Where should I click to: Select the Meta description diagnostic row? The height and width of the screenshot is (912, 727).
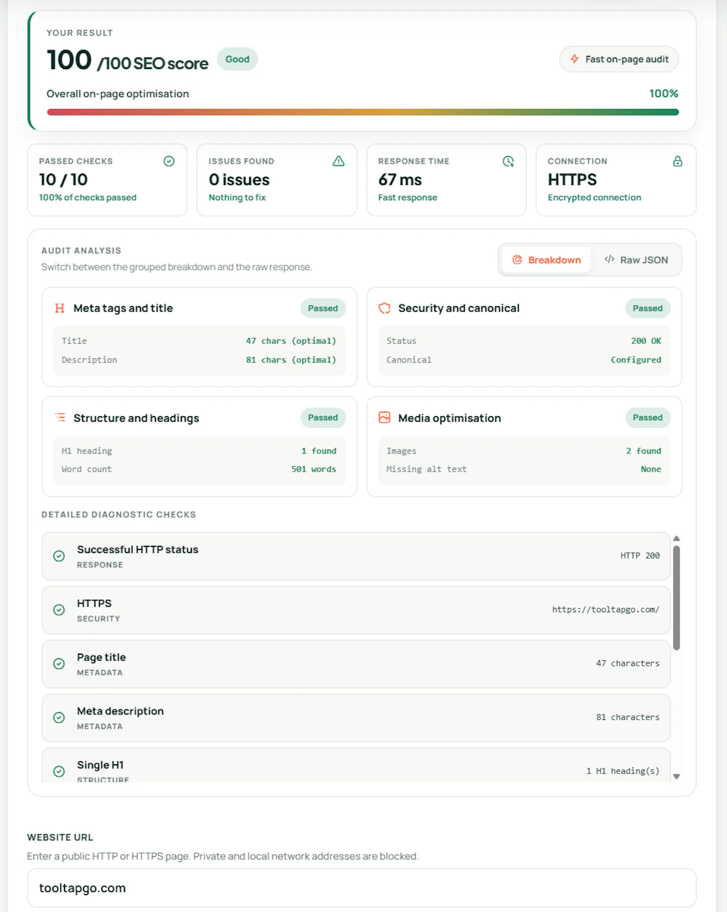pyautogui.click(x=356, y=718)
